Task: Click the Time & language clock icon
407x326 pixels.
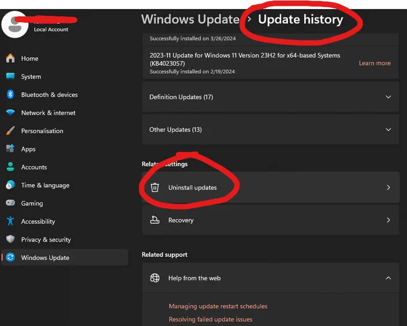Action: (10, 185)
